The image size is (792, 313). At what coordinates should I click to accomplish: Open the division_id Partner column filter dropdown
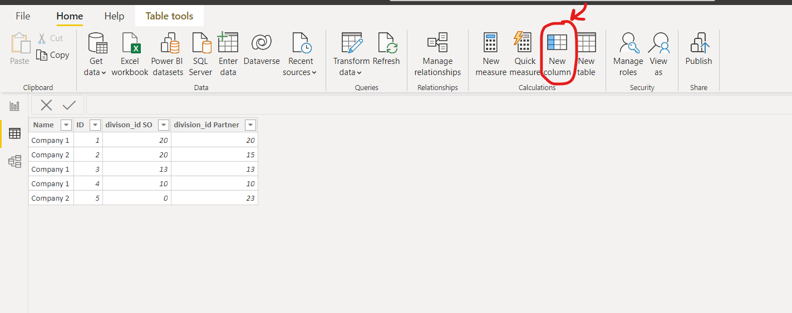[250, 125]
